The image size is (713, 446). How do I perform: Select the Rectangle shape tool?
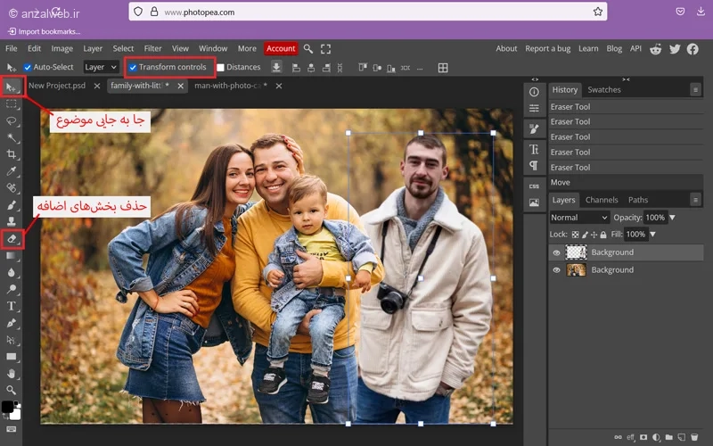coord(12,356)
